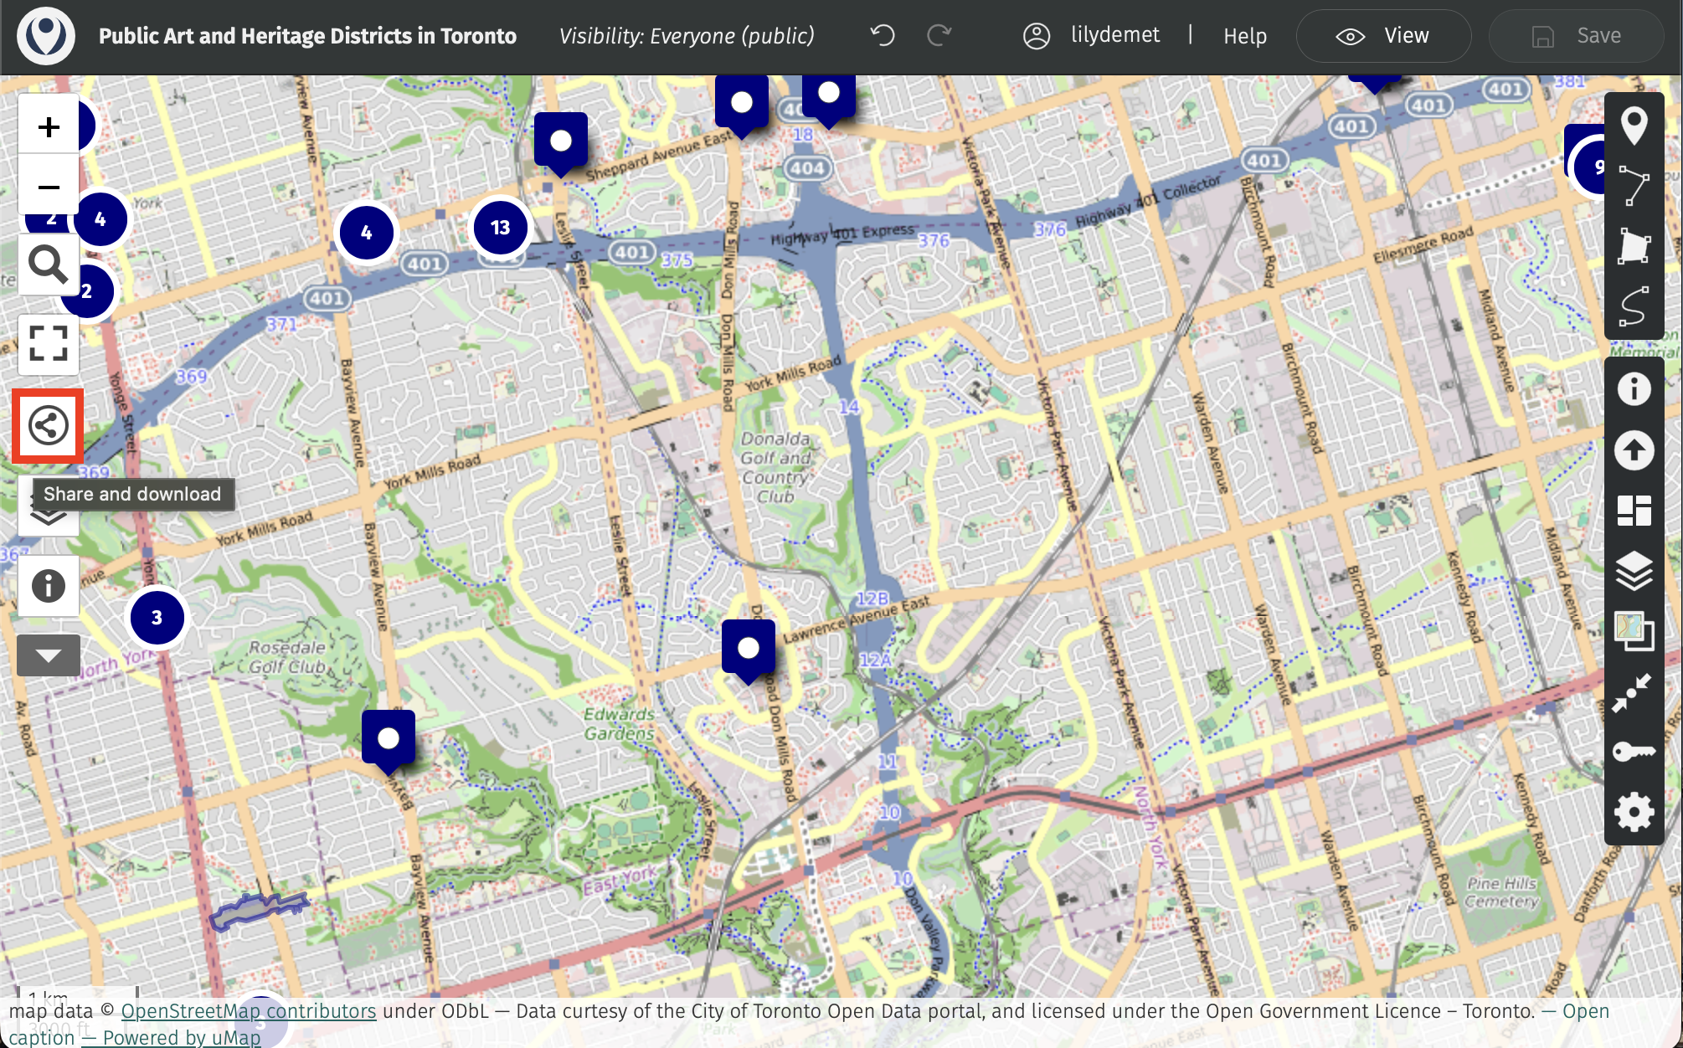This screenshot has height=1048, width=1683.
Task: Open share and download panel
Action: click(x=48, y=425)
